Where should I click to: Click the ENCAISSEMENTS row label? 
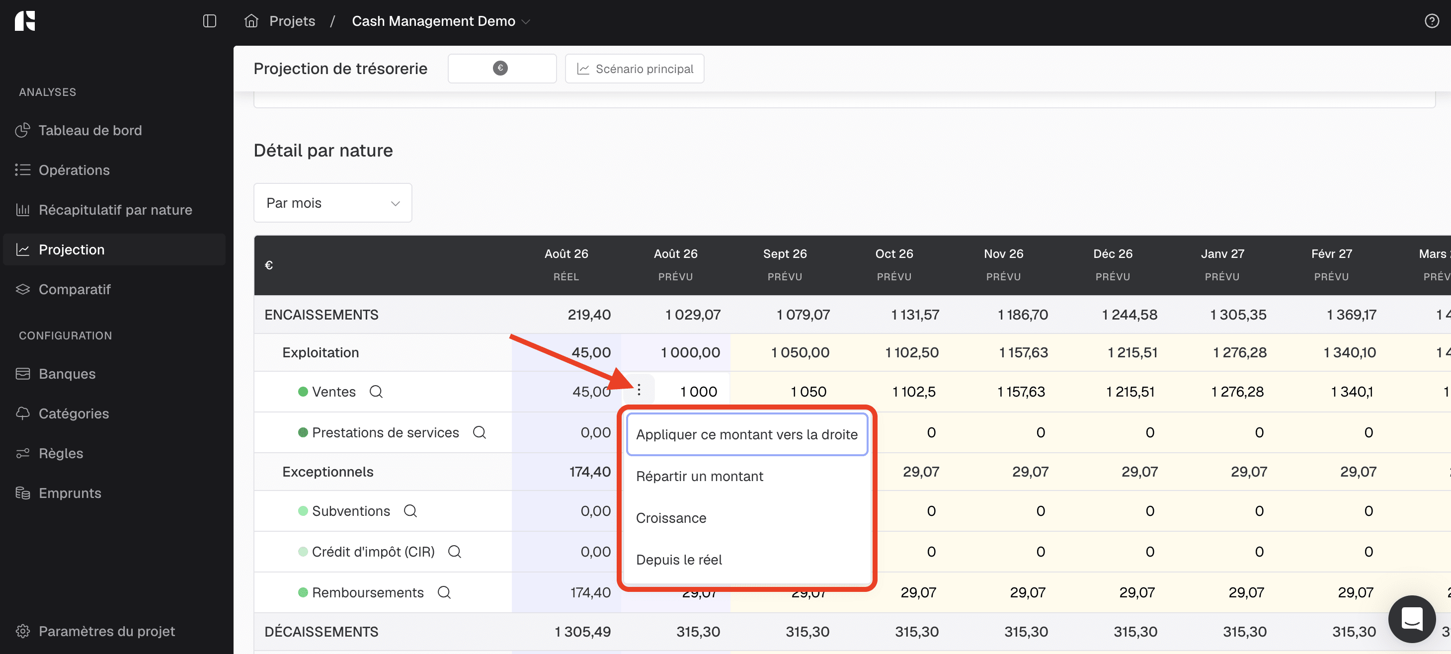[322, 314]
